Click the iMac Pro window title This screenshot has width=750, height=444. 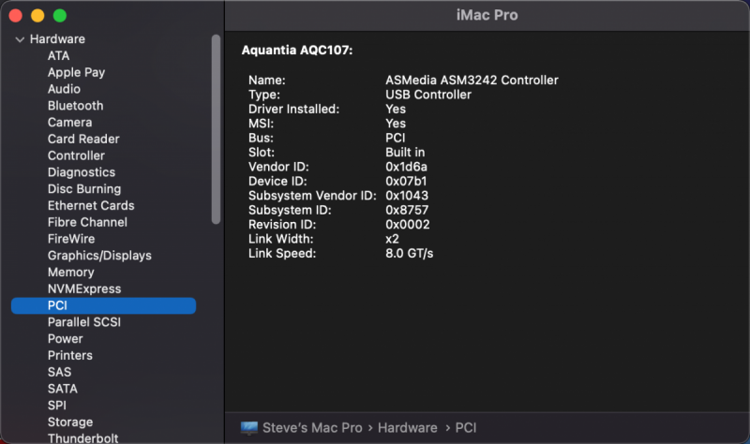click(x=487, y=15)
